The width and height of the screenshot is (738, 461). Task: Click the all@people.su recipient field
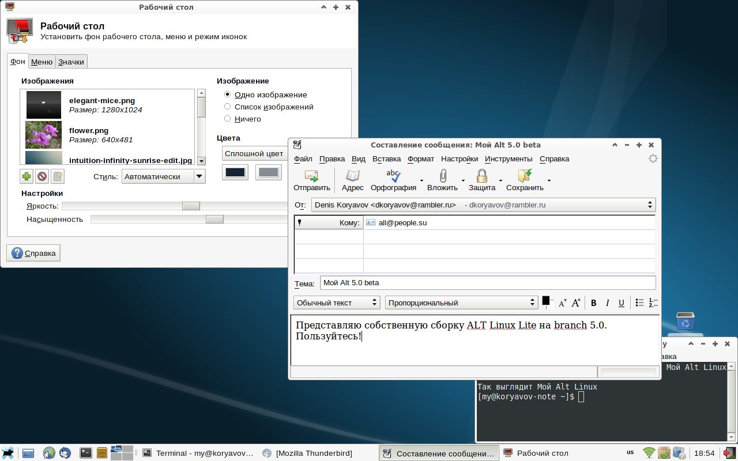[x=509, y=222]
